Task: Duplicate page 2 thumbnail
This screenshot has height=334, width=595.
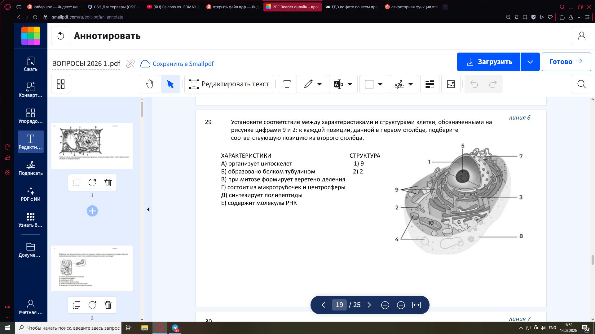Action: 77,305
